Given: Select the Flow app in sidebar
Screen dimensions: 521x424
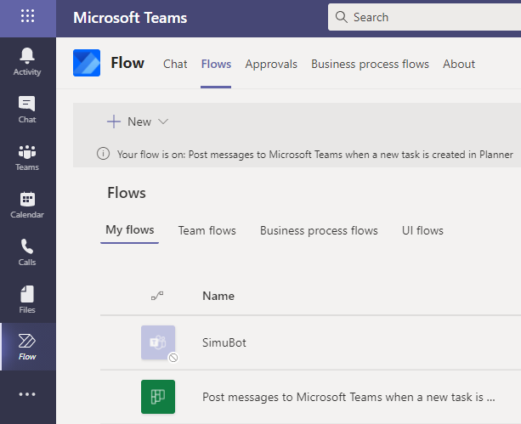Looking at the screenshot, I should (x=27, y=347).
